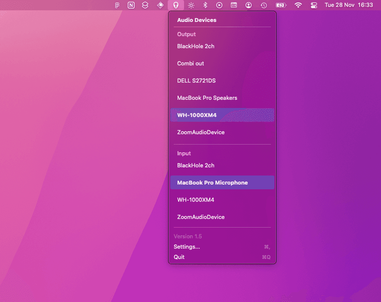Choose ZoomAudioDevice as the output device

point(222,132)
